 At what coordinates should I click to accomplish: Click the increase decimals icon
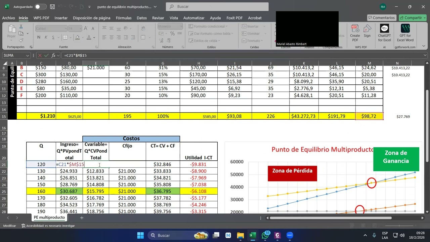pos(161,41)
